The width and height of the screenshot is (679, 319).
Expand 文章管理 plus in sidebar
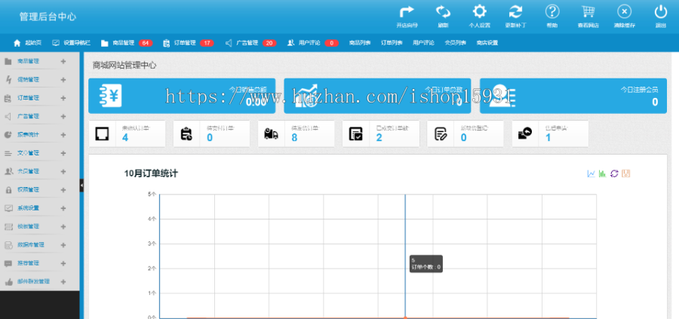pos(63,153)
